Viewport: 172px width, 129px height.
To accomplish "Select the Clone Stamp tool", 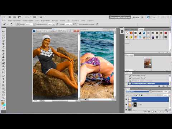I will tap(3, 57).
